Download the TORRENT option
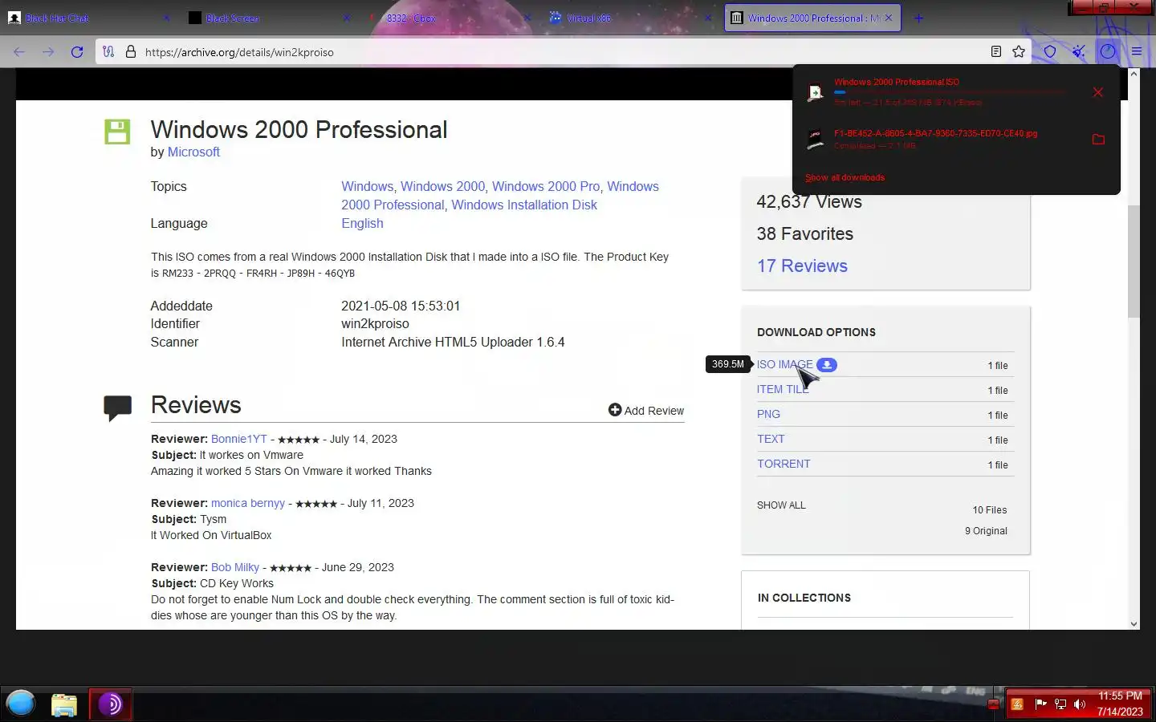The width and height of the screenshot is (1156, 722). point(784,464)
